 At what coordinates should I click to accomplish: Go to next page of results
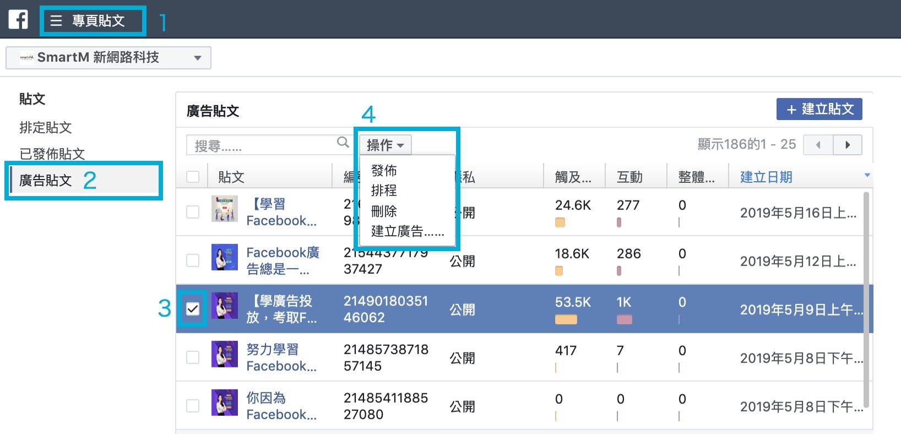click(x=848, y=145)
